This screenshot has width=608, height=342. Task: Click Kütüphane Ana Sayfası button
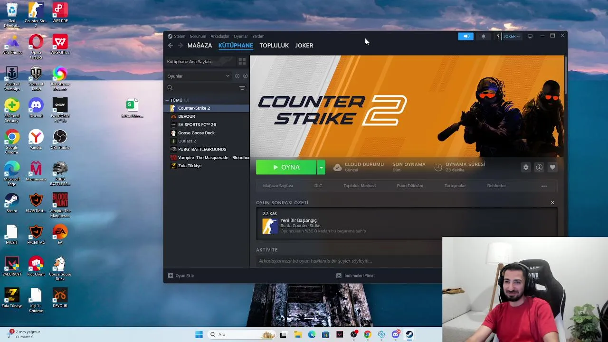[x=200, y=61]
